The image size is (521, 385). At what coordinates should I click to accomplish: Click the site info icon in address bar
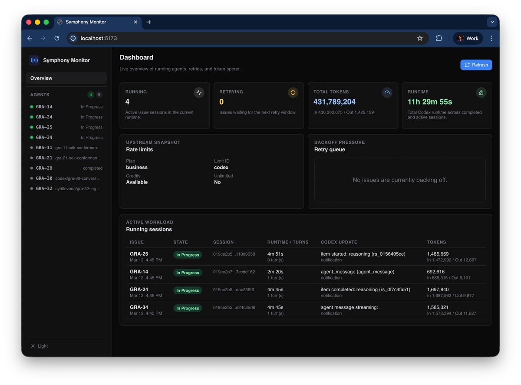coord(73,38)
